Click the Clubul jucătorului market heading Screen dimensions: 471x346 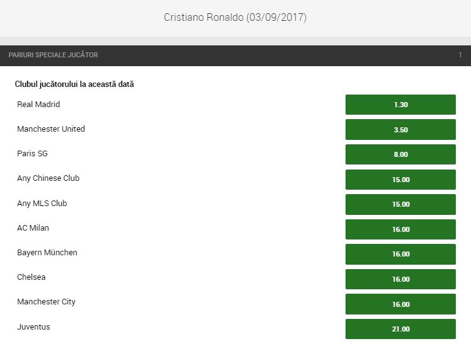(x=74, y=84)
